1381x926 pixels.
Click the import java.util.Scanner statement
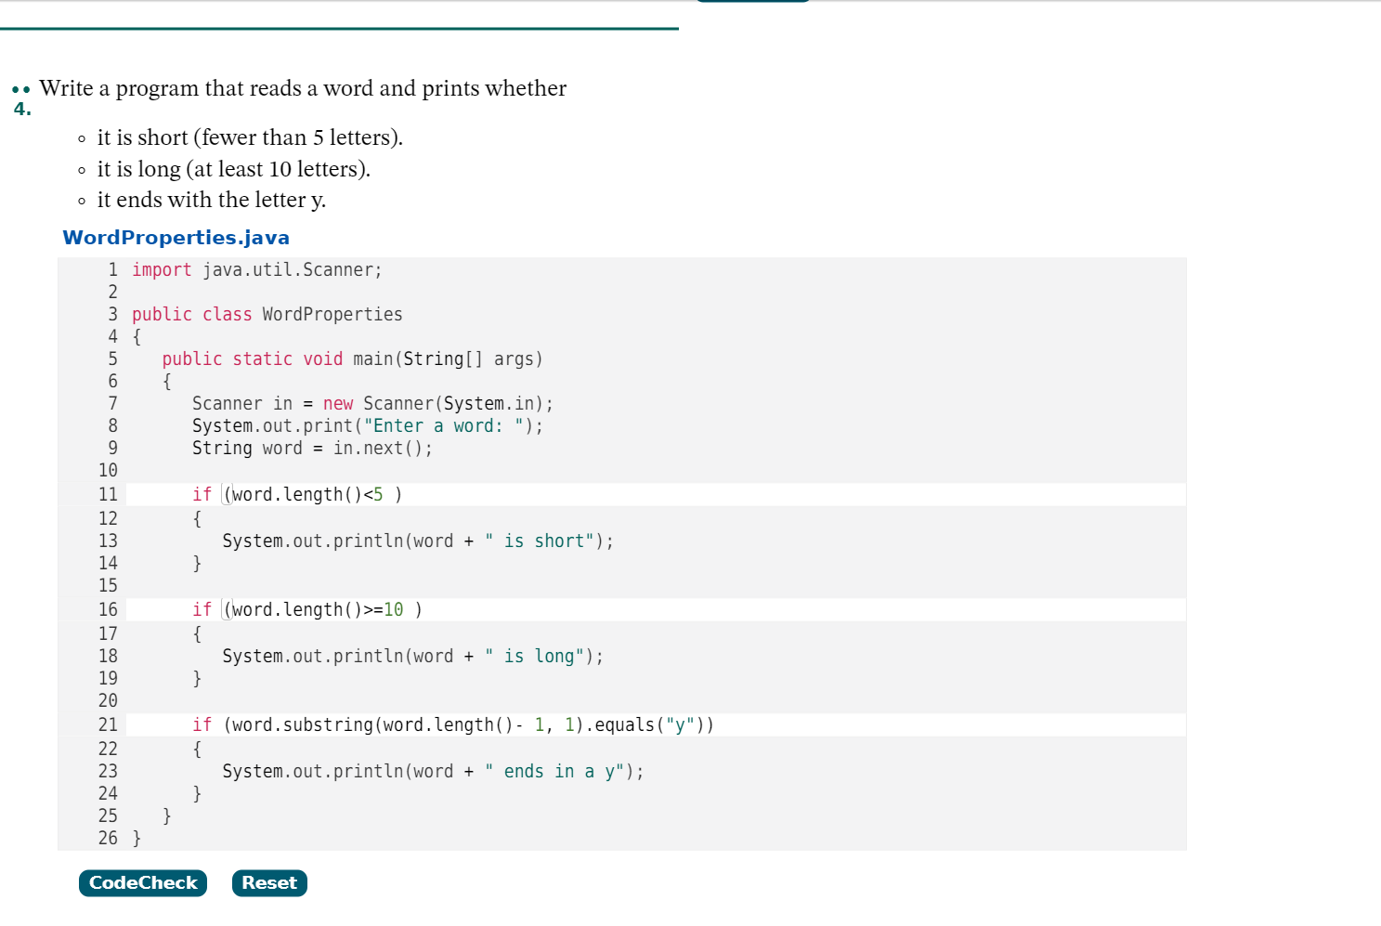[256, 269]
